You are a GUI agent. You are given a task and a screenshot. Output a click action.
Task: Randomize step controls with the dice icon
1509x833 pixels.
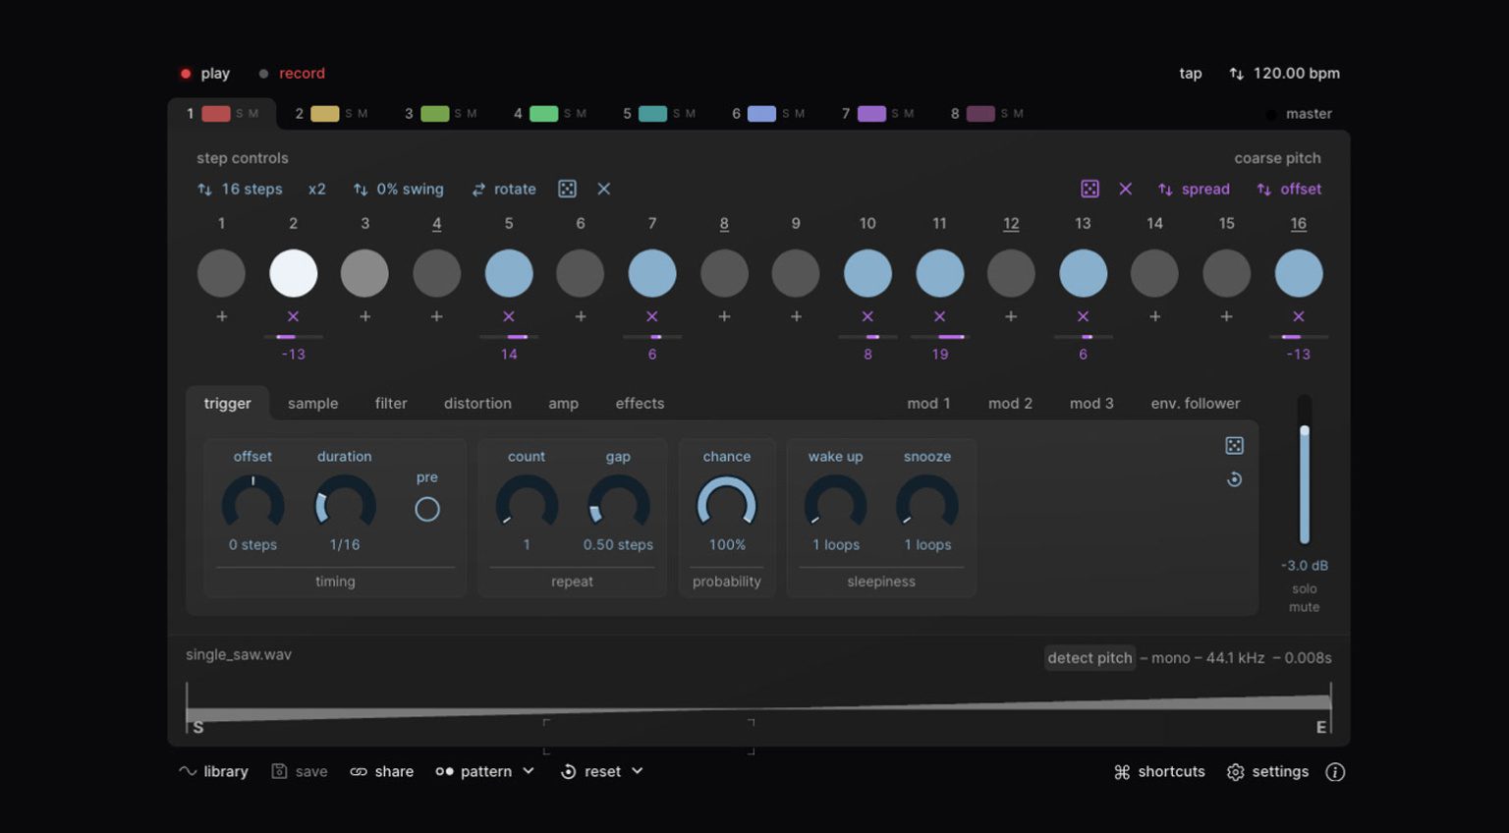click(x=568, y=189)
